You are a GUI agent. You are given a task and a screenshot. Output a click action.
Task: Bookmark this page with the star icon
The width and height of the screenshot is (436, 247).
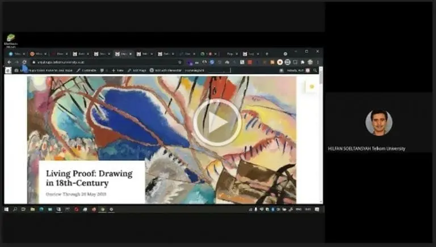180,62
